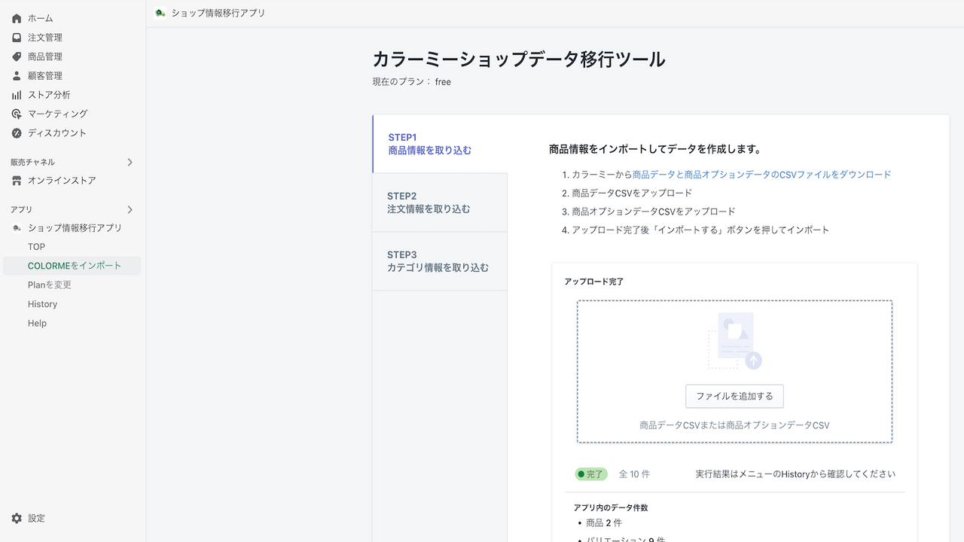Click the product management tag icon

click(x=17, y=56)
